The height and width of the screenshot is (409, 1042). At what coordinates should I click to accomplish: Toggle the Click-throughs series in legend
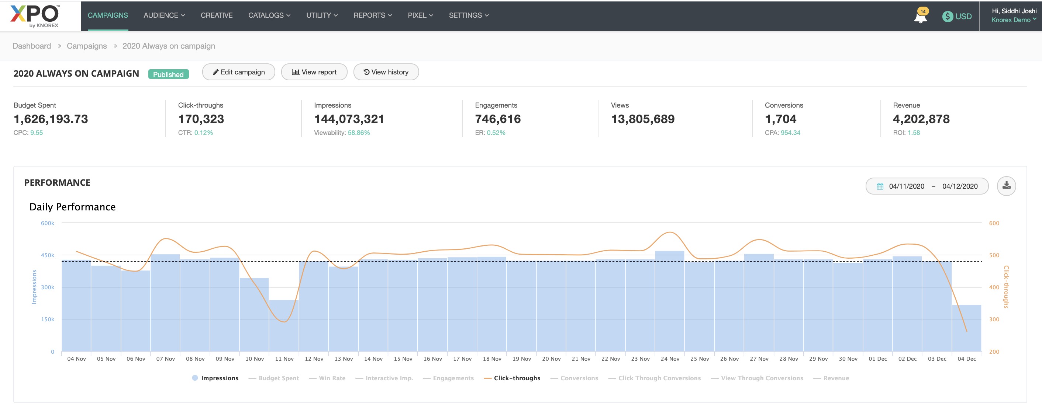[x=512, y=378]
